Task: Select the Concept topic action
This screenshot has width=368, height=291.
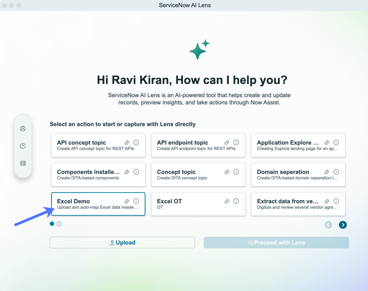Action: click(x=198, y=175)
